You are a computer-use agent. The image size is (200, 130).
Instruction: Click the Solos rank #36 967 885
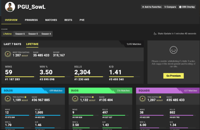[x=41, y=100]
